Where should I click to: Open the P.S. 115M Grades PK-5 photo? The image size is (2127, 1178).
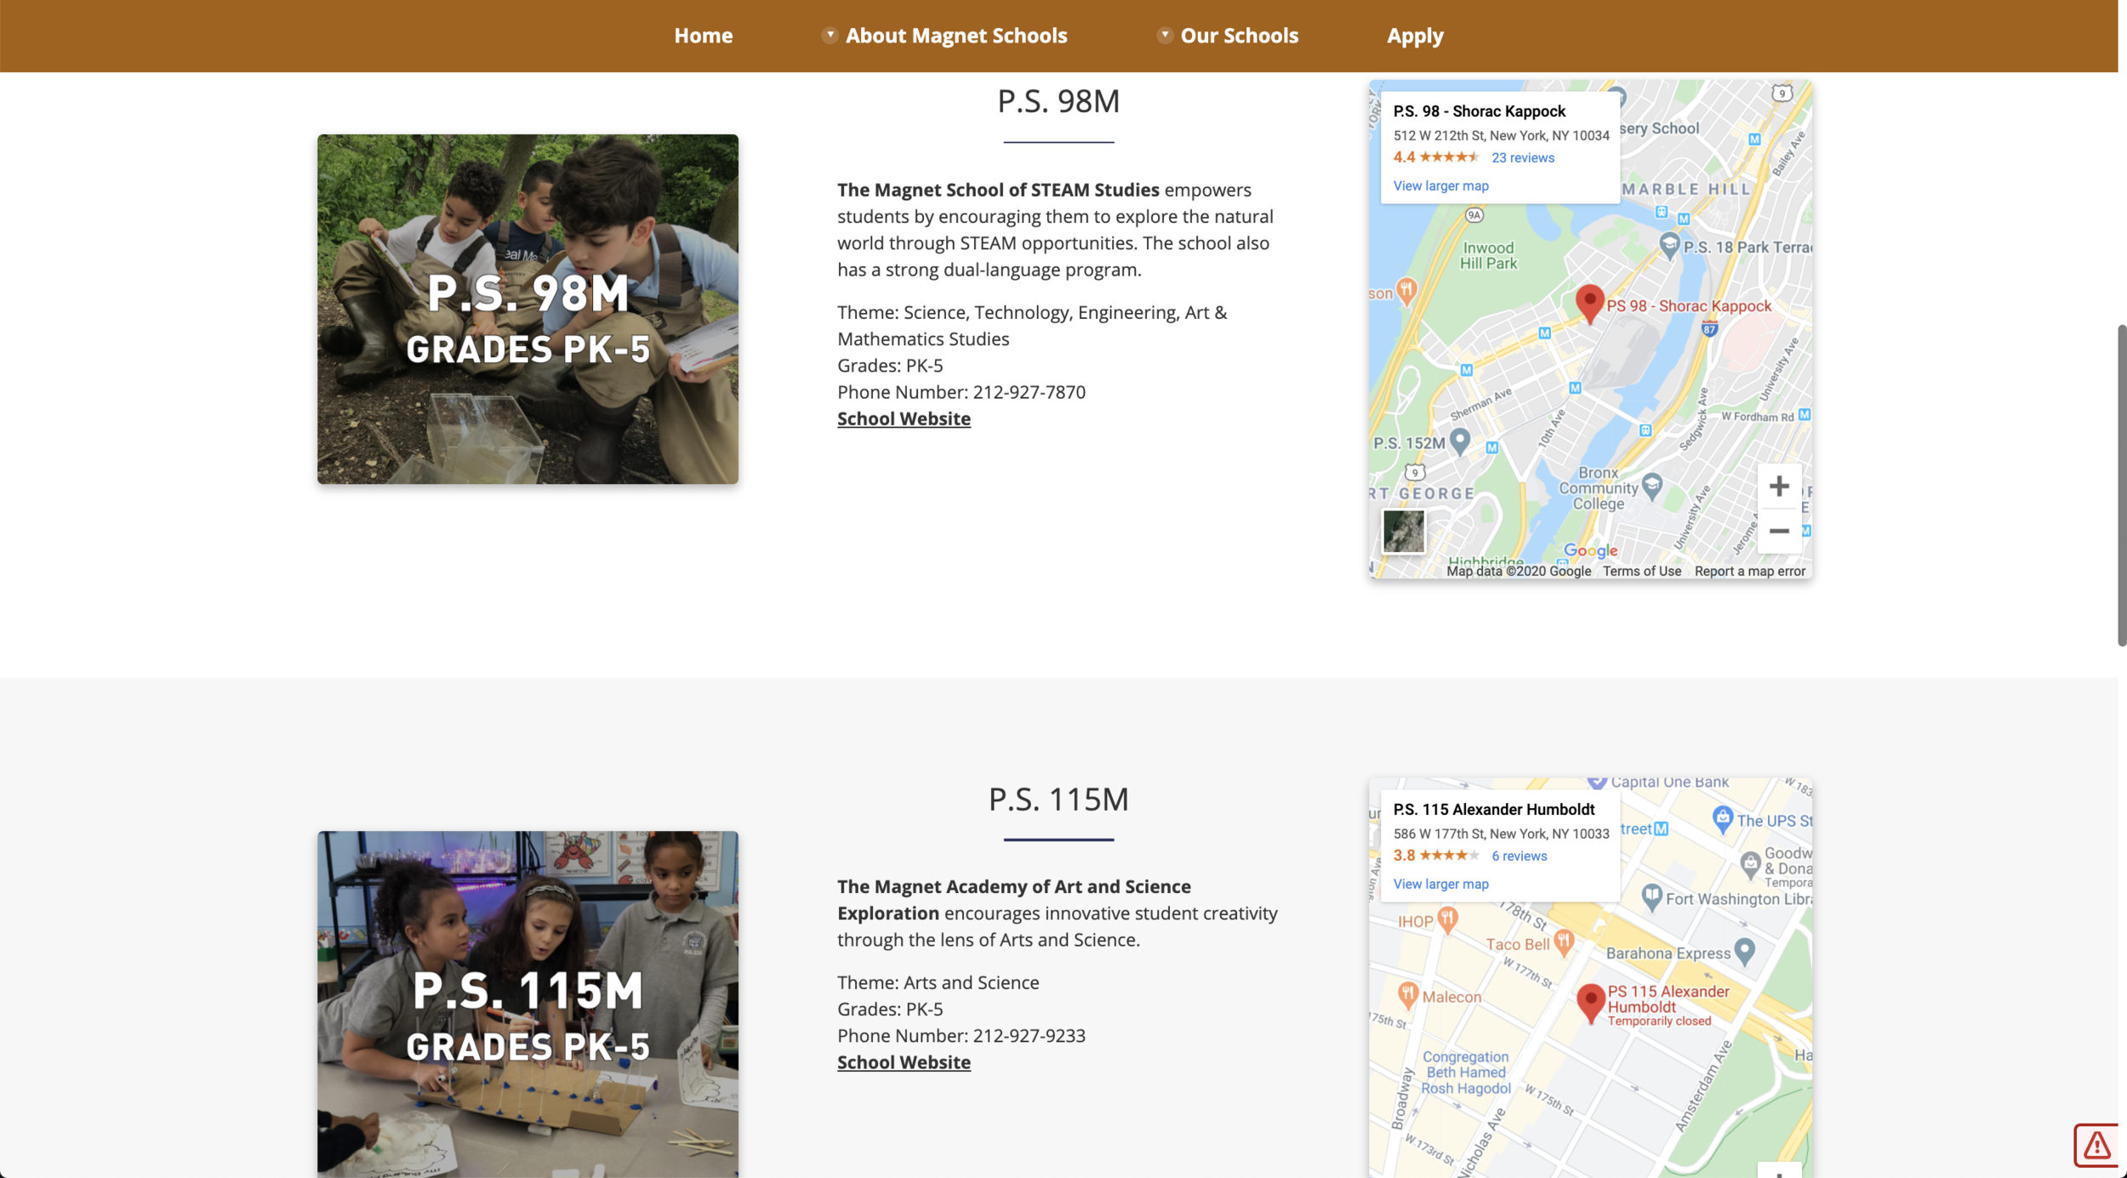(527, 1004)
